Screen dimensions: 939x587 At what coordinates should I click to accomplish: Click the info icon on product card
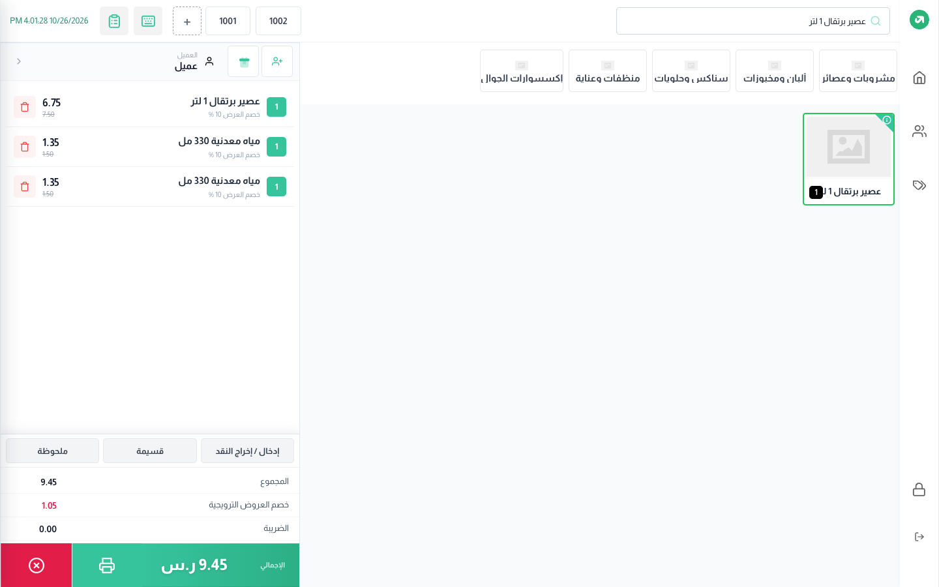click(887, 120)
